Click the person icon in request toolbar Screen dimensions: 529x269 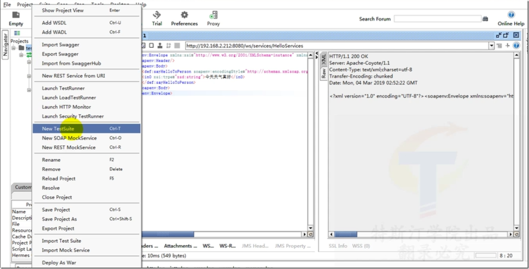pyautogui.click(x=160, y=45)
